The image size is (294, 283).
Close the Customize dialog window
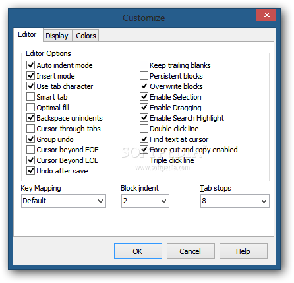pos(266,15)
